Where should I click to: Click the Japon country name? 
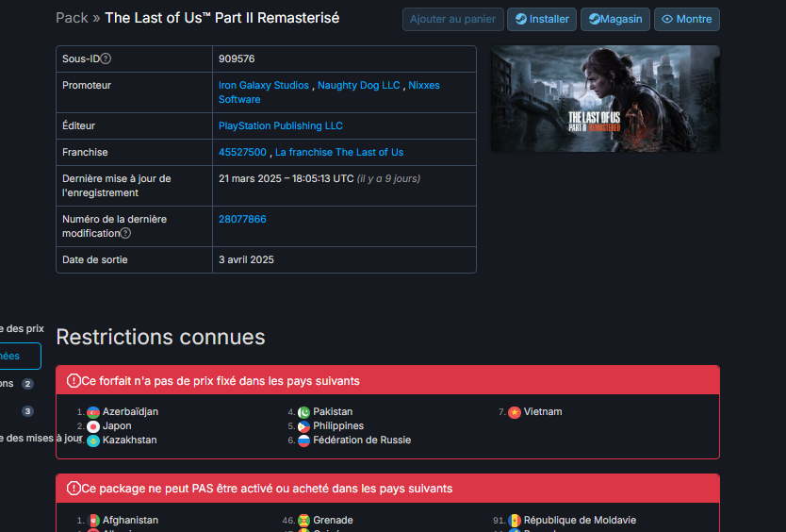[x=117, y=426]
